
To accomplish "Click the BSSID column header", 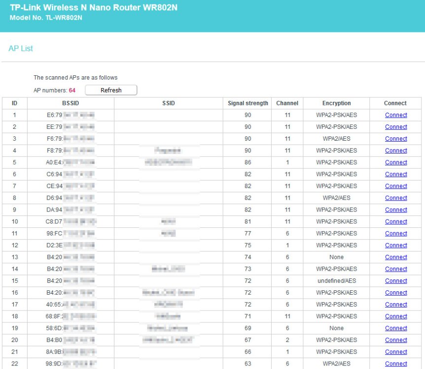I will coord(71,103).
